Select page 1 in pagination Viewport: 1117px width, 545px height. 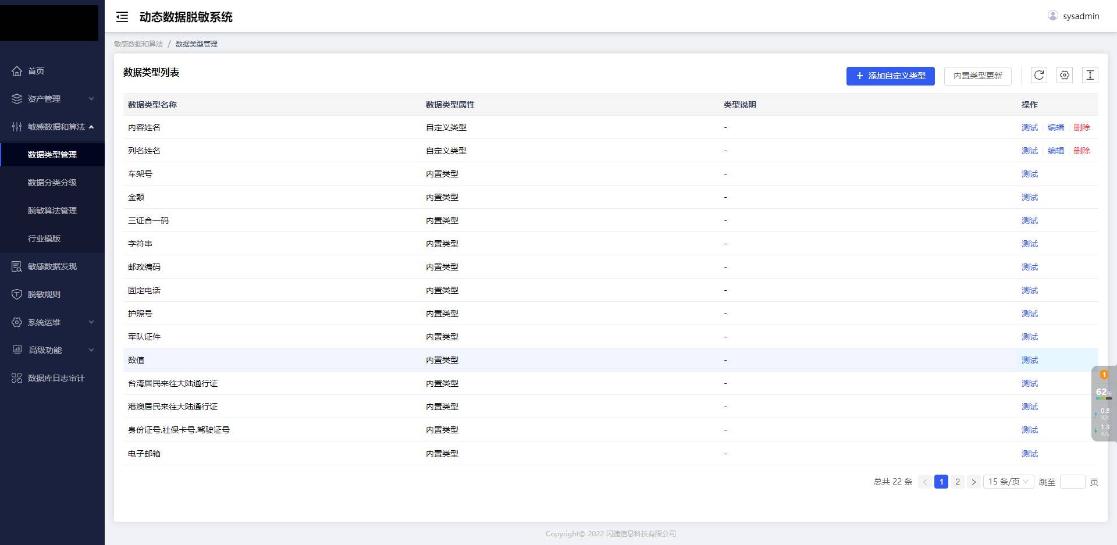(941, 482)
